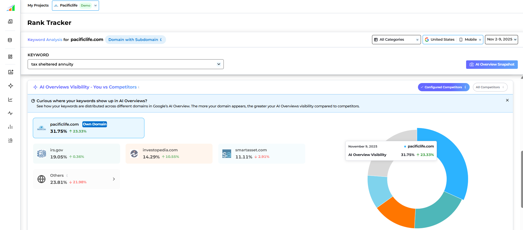
Task: Select the All Competitors toggle
Action: pyautogui.click(x=490, y=87)
